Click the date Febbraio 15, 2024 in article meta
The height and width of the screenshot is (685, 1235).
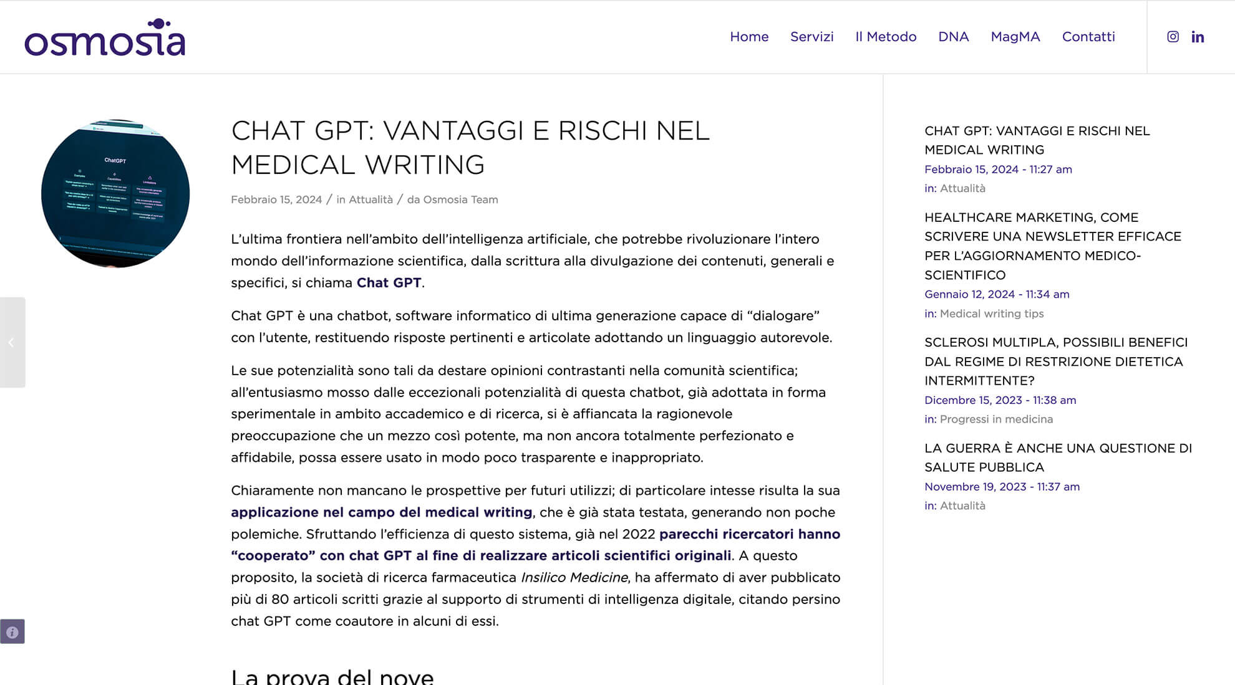click(276, 199)
